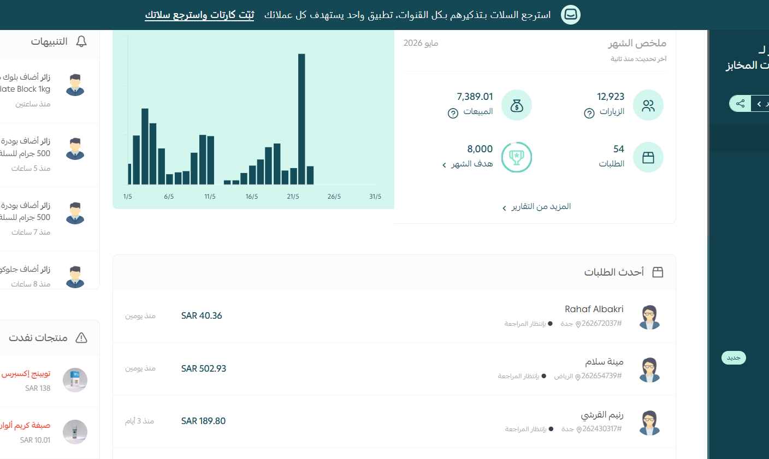The image size is (769, 459).
Task: Click the monthly goal trophy icon
Action: [x=517, y=157]
